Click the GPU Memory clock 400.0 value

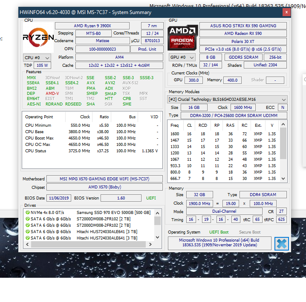coord(232,80)
